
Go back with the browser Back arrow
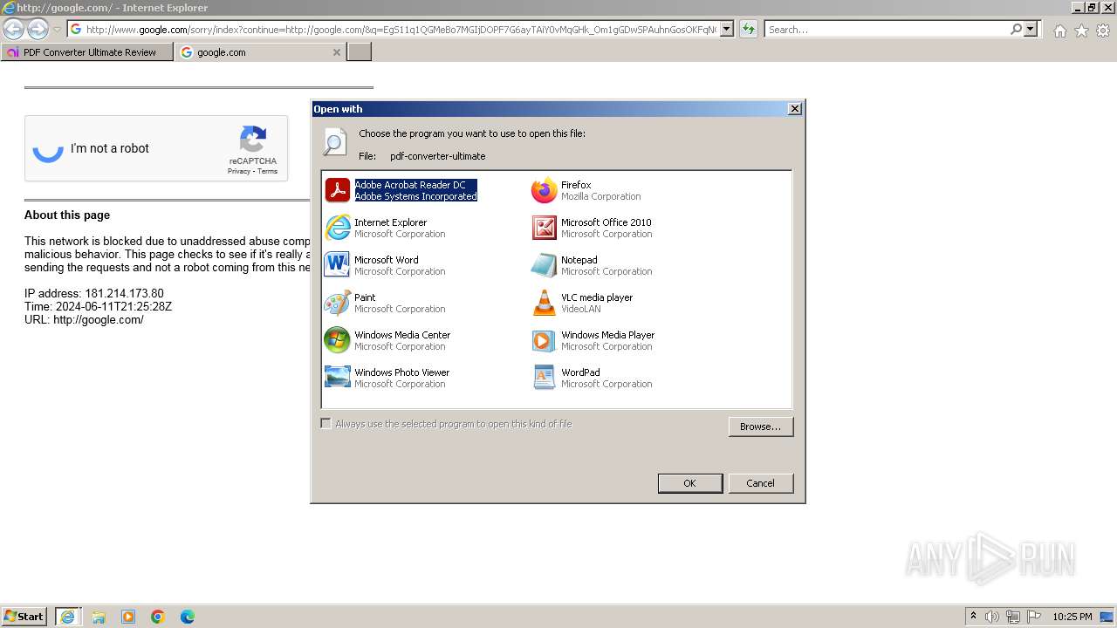coord(13,30)
